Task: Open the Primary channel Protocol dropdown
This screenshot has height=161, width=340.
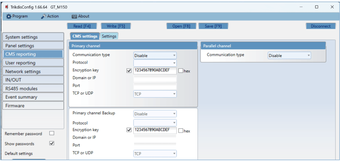Action: click(x=155, y=63)
